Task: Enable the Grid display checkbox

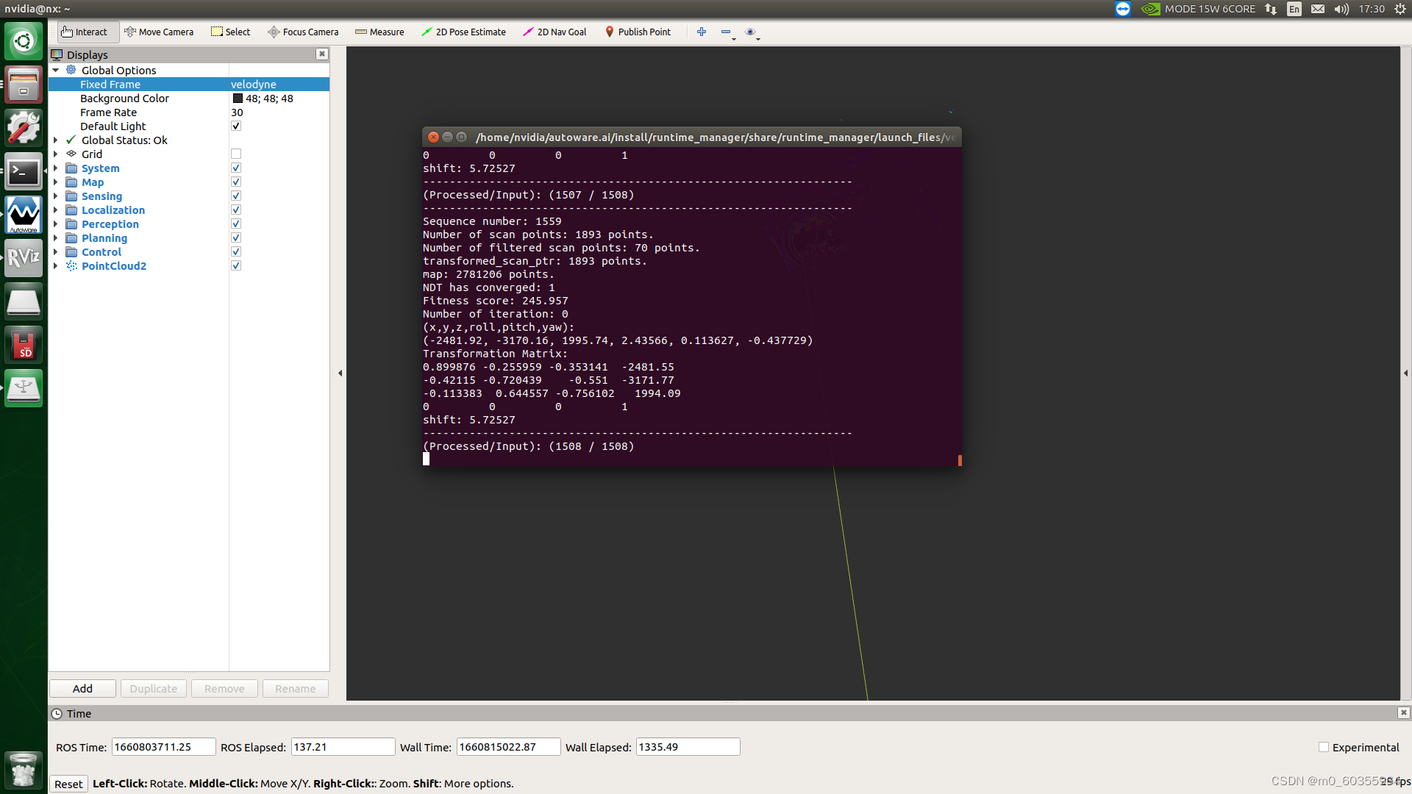Action: 236,154
